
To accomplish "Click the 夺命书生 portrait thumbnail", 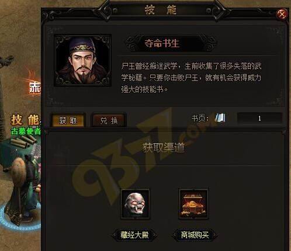I will [x=83, y=61].
